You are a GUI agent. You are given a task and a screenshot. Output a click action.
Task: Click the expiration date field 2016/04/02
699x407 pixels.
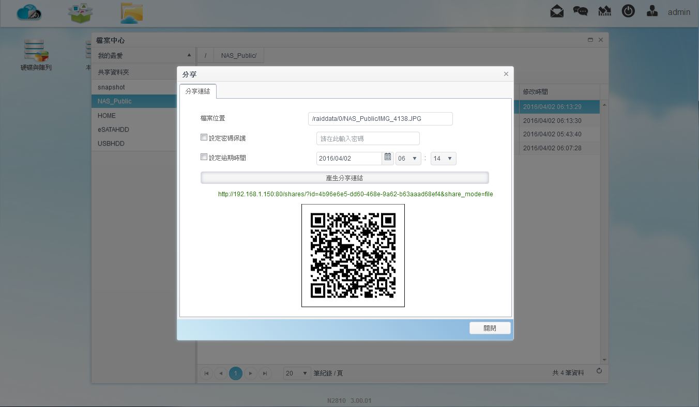(349, 159)
